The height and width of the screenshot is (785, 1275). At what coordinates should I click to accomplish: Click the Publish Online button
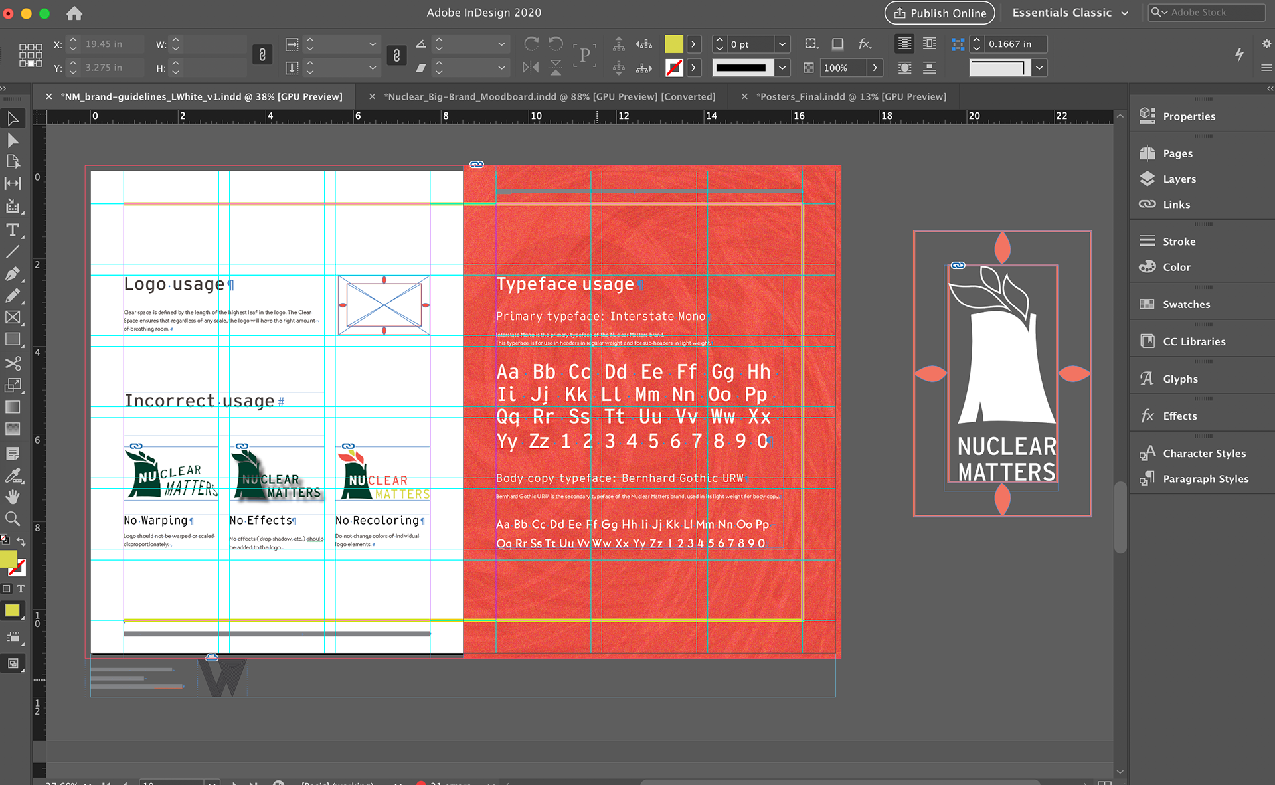[x=940, y=13]
